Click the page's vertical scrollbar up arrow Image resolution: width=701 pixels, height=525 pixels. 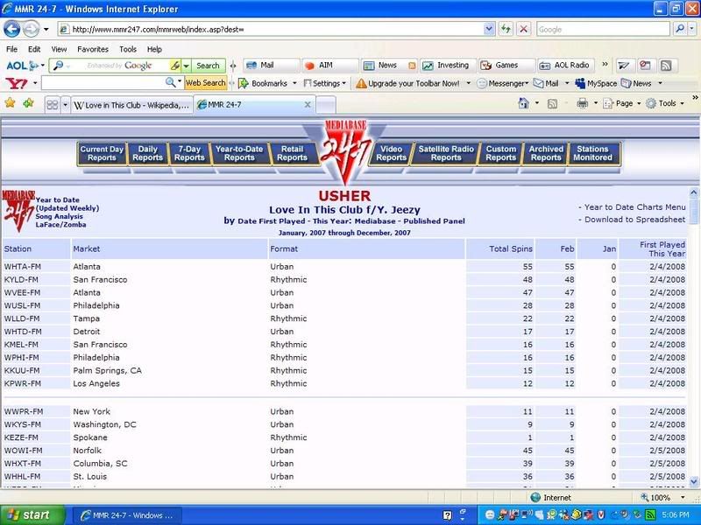coord(693,192)
